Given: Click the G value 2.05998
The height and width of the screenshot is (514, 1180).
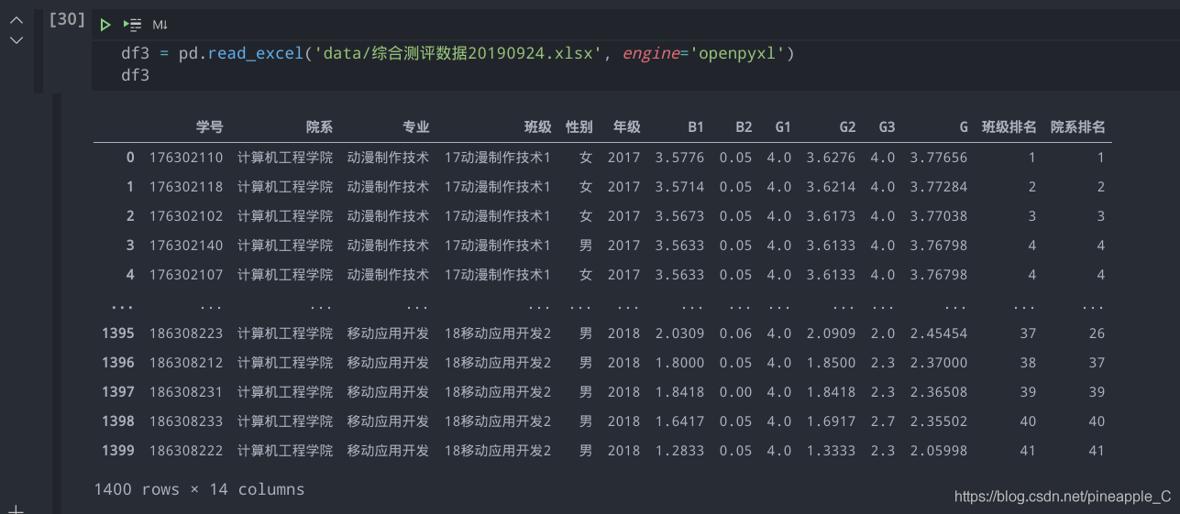Looking at the screenshot, I should tap(939, 451).
